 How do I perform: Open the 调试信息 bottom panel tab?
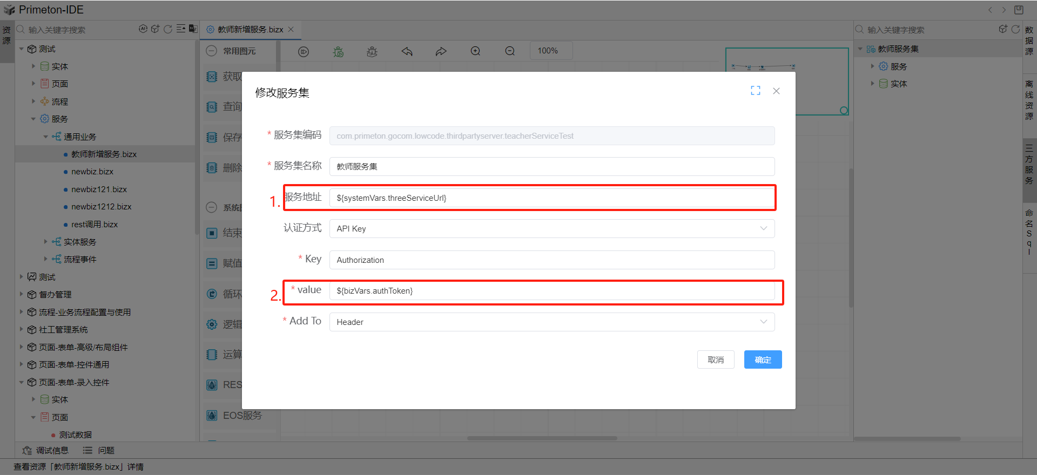tap(46, 450)
